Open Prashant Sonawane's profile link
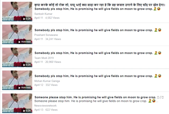Image resolution: width=169 pixels, height=114 pixels. tap(46, 35)
